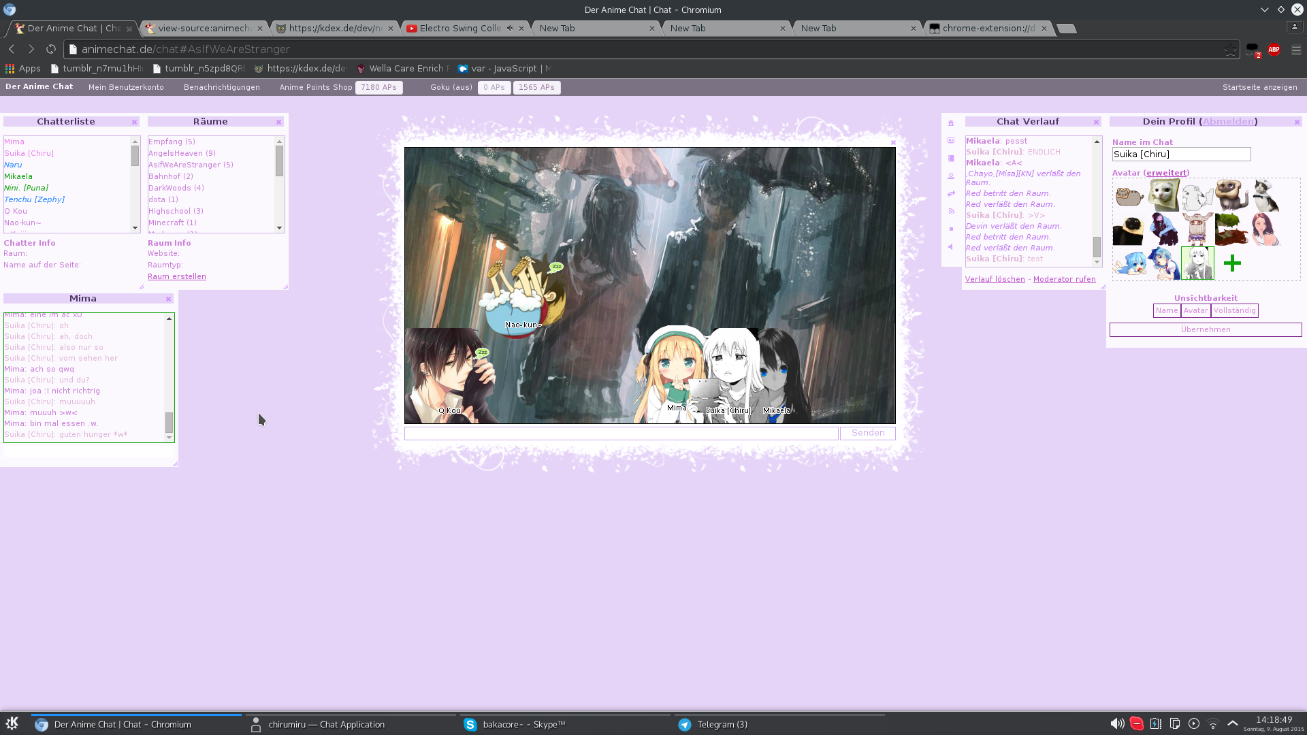Close the Chat Verlauf panel
The width and height of the screenshot is (1307, 735).
pyautogui.click(x=1096, y=122)
